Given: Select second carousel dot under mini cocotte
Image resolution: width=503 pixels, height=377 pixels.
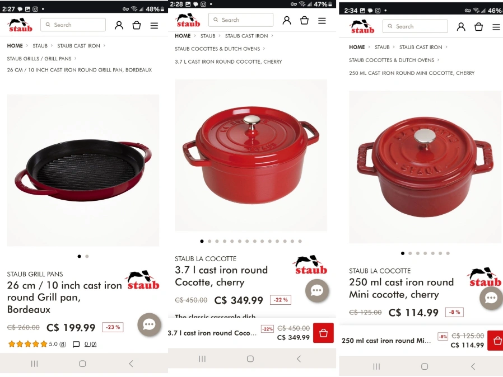Looking at the screenshot, I should coord(410,253).
